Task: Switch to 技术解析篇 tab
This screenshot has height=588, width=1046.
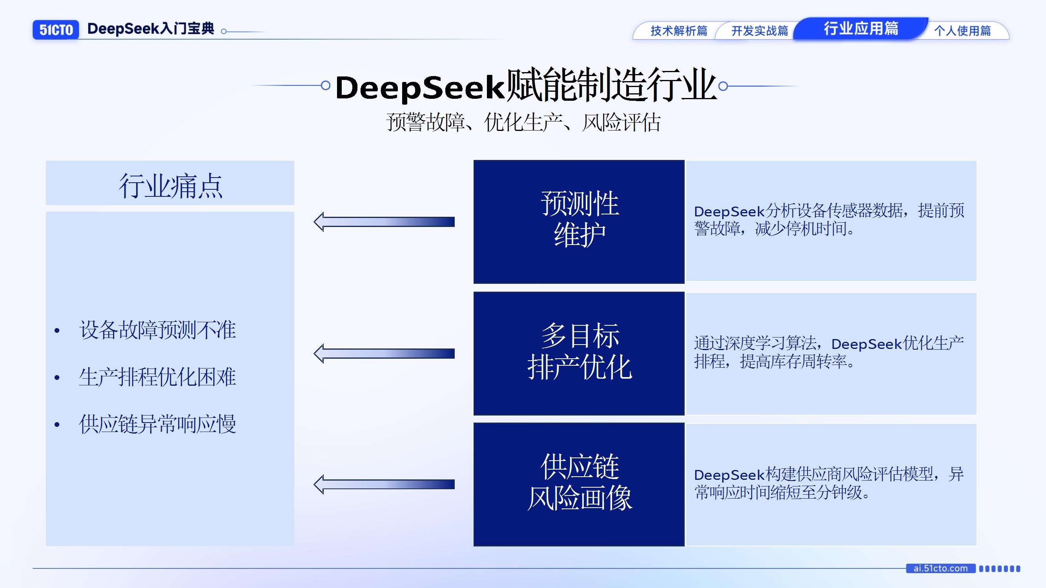Action: coord(678,31)
